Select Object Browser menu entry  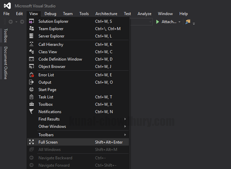click(78, 66)
